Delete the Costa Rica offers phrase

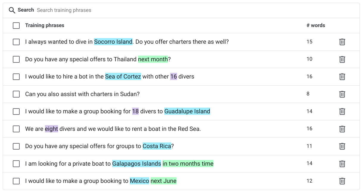[x=342, y=146]
